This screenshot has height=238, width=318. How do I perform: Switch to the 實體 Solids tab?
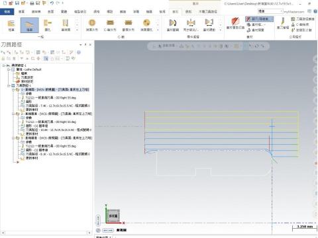coord(64,11)
